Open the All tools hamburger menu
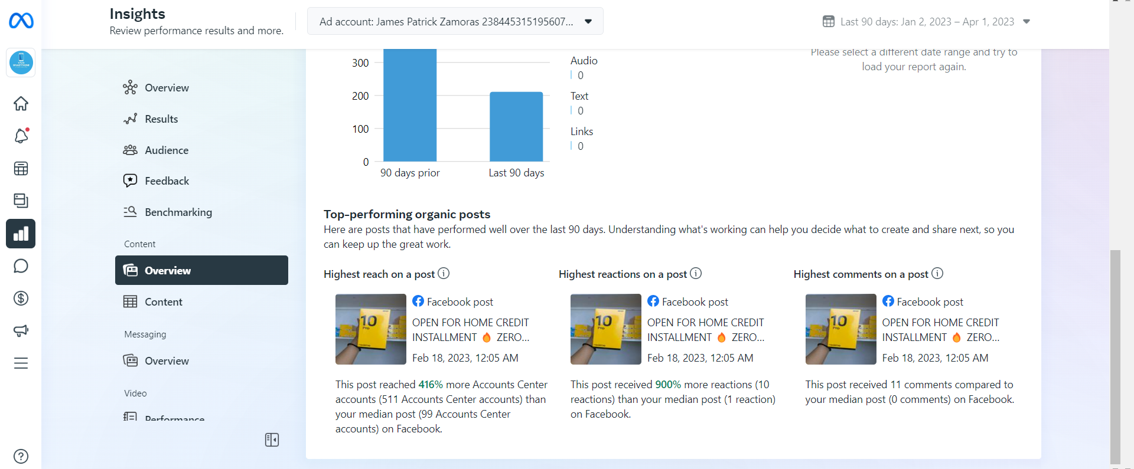This screenshot has width=1134, height=469. pos(21,363)
